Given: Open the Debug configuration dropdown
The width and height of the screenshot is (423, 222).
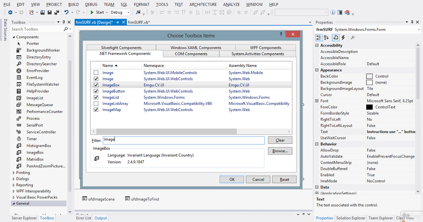Looking at the screenshot, I should coord(128,12).
